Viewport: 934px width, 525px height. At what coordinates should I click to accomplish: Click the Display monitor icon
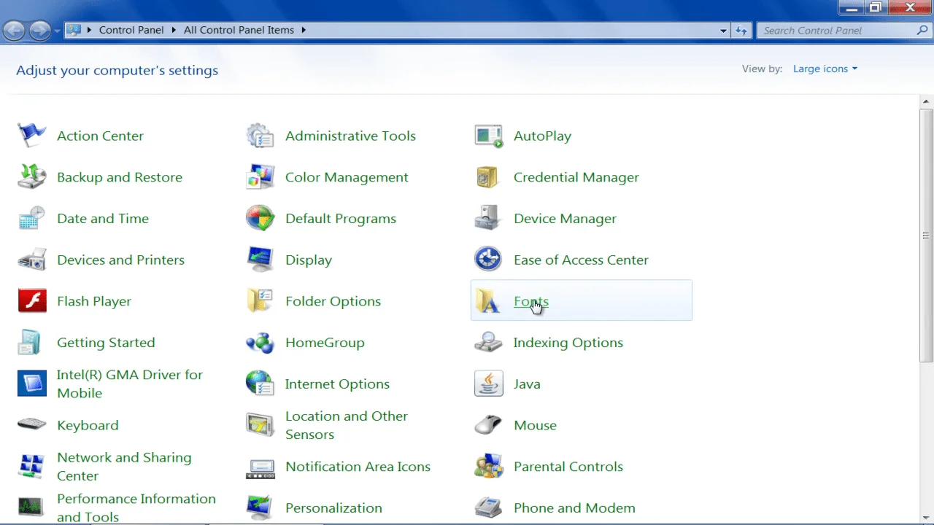coord(260,260)
